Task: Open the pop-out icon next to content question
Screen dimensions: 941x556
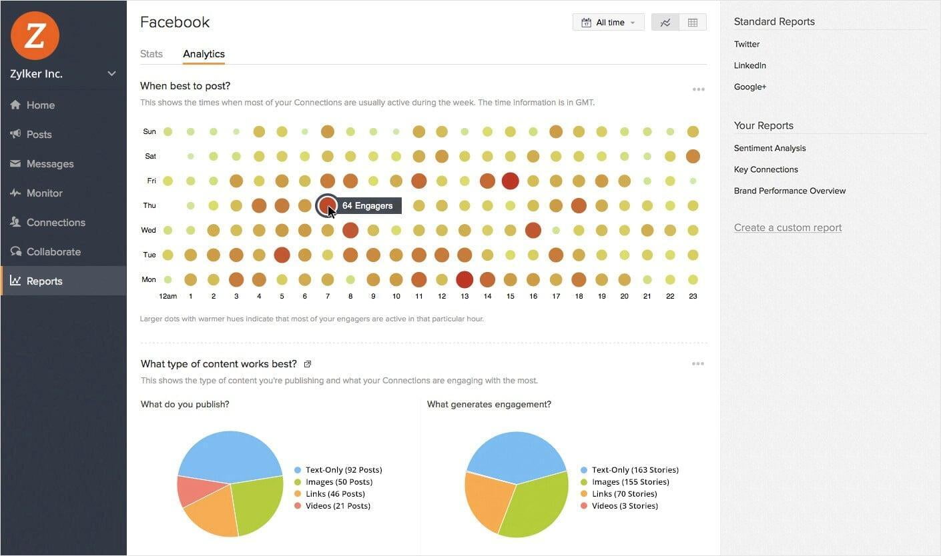Action: click(308, 364)
